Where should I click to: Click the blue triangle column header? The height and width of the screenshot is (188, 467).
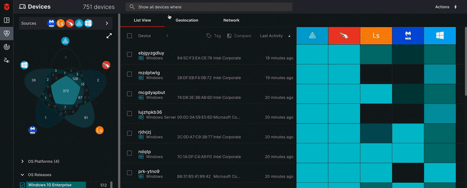coord(312,36)
